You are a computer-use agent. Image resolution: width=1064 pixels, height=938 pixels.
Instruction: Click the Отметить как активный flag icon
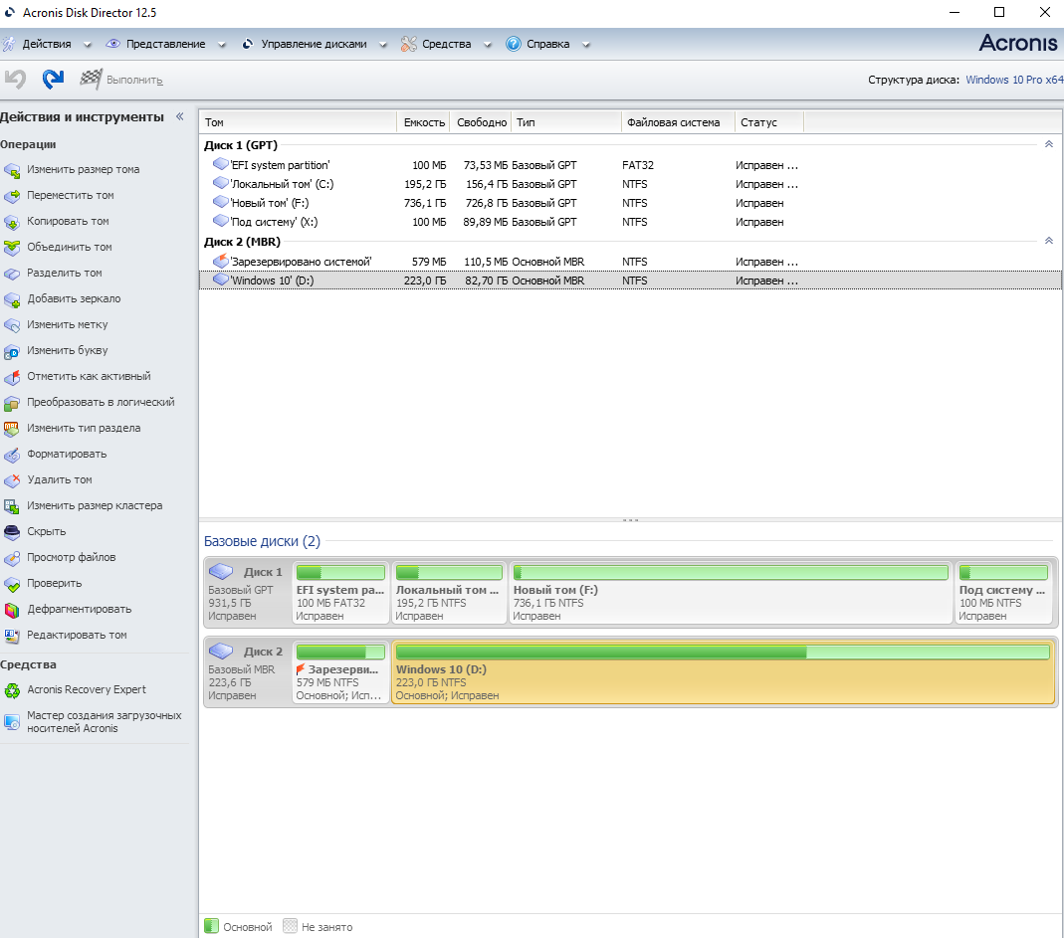12,377
